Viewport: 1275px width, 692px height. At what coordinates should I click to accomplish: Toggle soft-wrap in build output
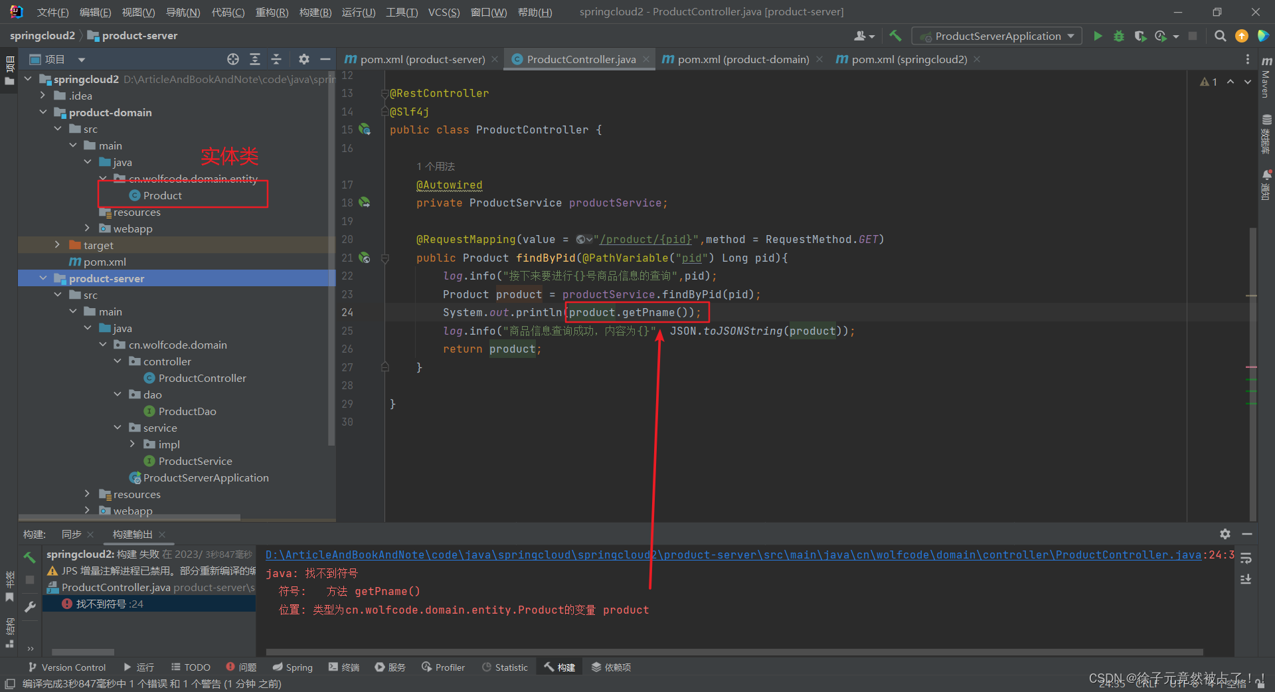coord(1246,559)
